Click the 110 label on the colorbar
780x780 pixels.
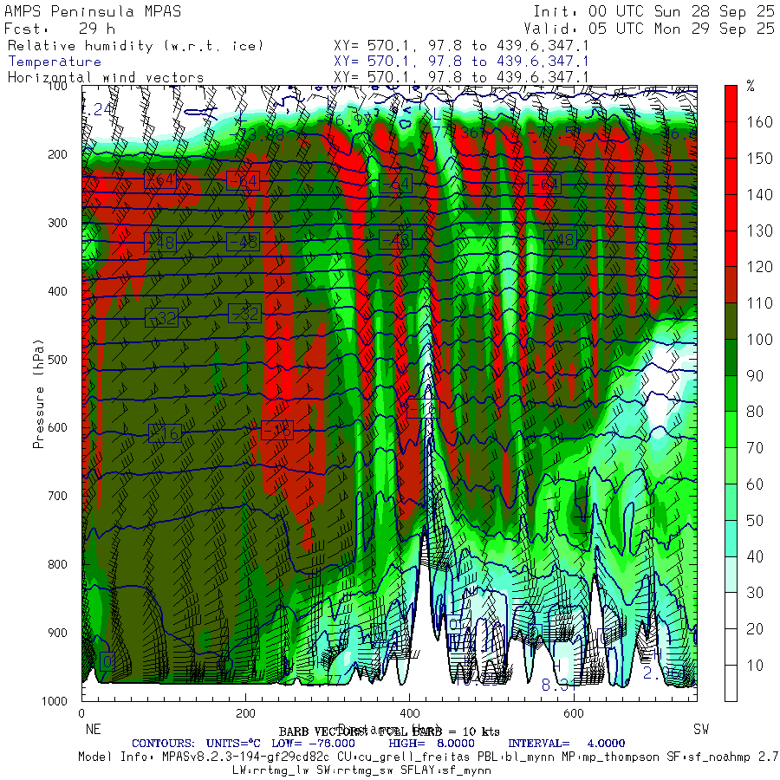click(759, 303)
